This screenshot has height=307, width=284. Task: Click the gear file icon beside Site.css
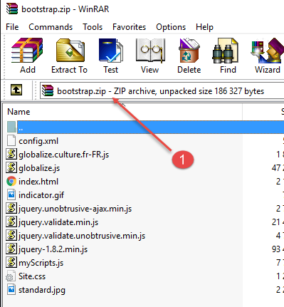click(11, 276)
